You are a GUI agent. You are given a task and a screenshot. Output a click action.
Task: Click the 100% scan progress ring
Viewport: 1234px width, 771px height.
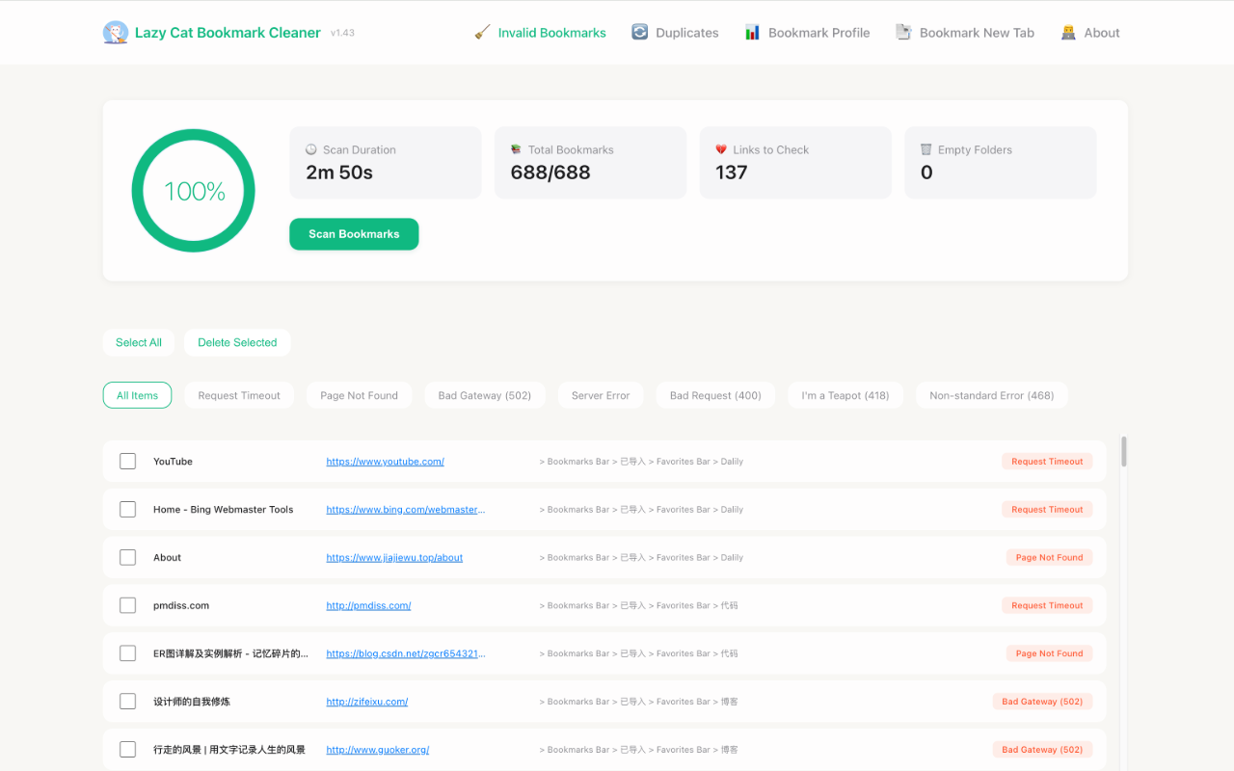[193, 191]
